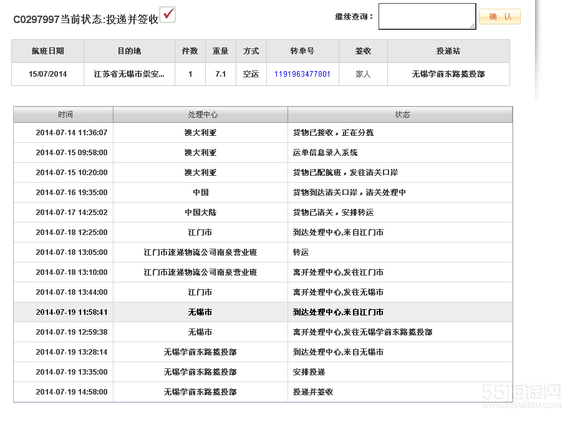Select timestamp 2014-07-18 12:25:00

pyautogui.click(x=72, y=233)
